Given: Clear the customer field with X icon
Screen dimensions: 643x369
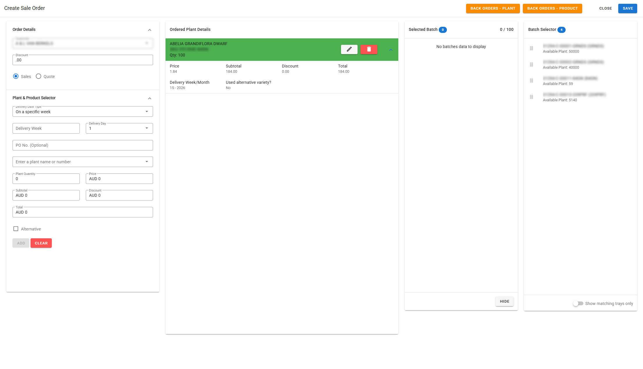Looking at the screenshot, I should (x=147, y=43).
